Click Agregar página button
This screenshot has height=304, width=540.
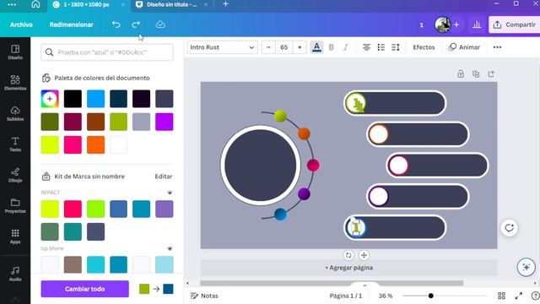[x=348, y=268]
